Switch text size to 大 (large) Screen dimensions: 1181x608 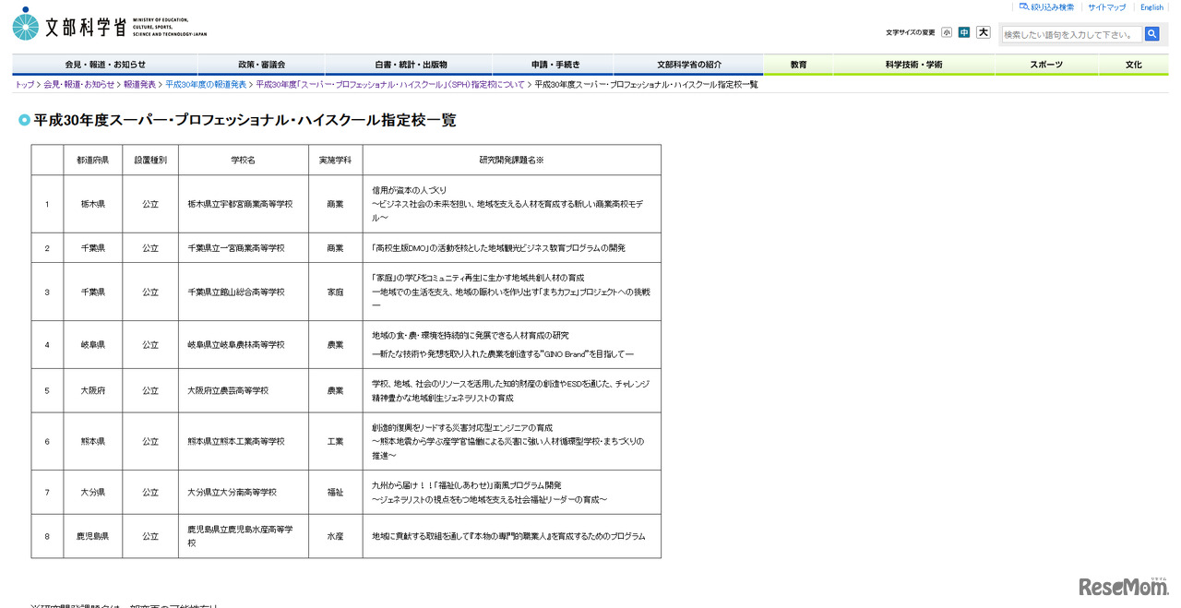(982, 31)
